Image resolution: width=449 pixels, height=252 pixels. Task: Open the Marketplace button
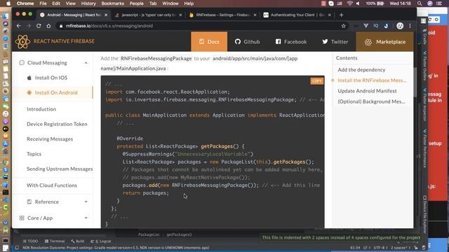pyautogui.click(x=384, y=42)
